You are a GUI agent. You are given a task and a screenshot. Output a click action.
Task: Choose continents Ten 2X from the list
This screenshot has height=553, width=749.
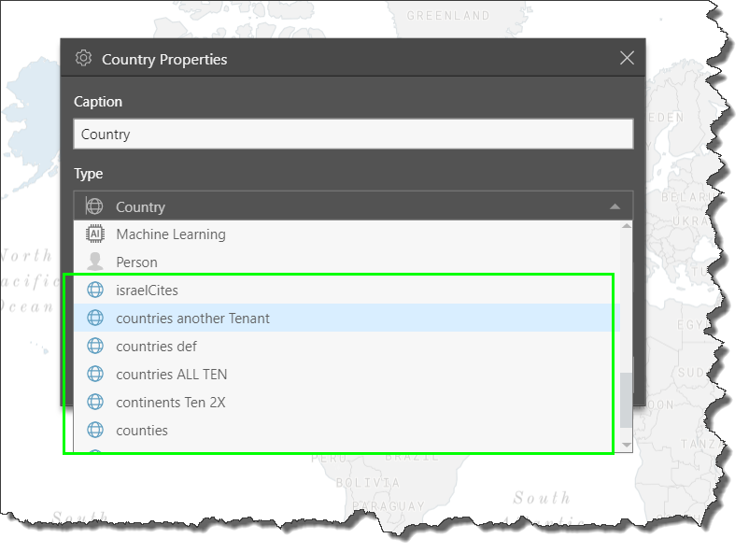tap(170, 403)
